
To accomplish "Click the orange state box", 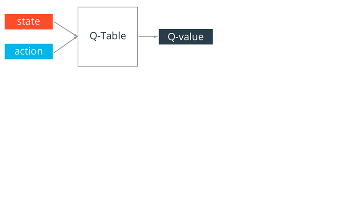I will coord(28,22).
